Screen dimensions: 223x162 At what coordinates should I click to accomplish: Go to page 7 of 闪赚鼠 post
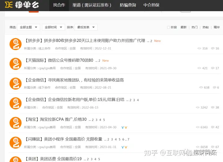click(x=129, y=139)
